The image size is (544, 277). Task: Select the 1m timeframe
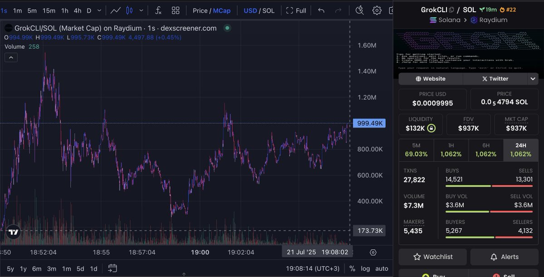tap(17, 11)
